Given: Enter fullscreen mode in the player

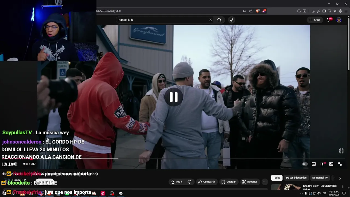Looking at the screenshot, I should point(340,164).
